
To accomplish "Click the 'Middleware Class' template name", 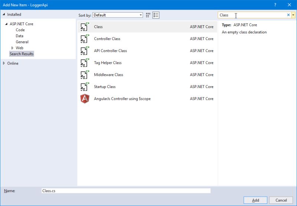I will coord(108,75).
